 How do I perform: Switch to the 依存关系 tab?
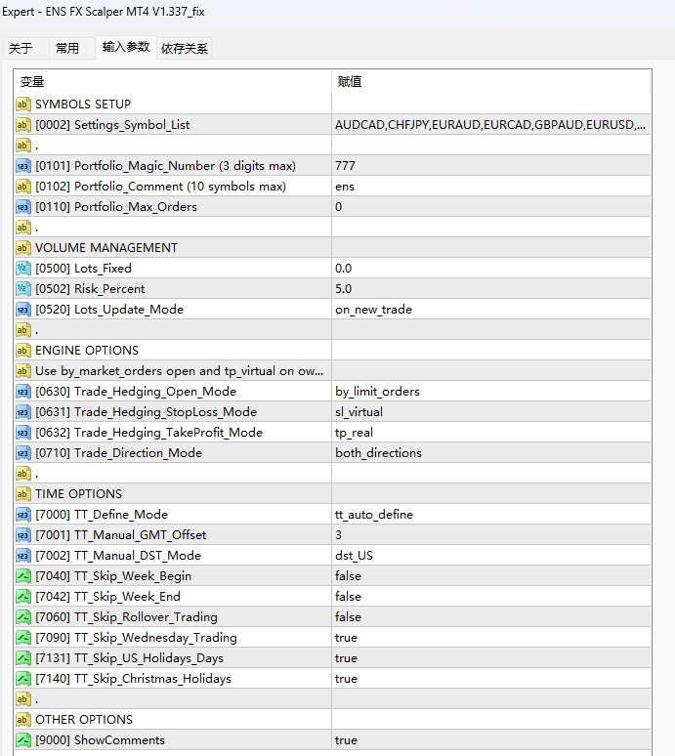[x=185, y=48]
